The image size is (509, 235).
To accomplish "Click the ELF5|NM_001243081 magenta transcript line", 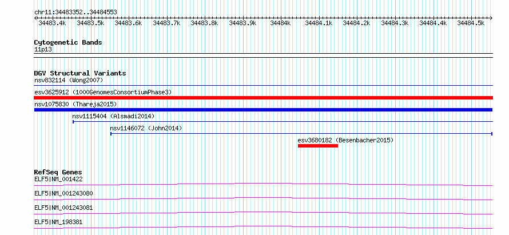I will [263, 213].
